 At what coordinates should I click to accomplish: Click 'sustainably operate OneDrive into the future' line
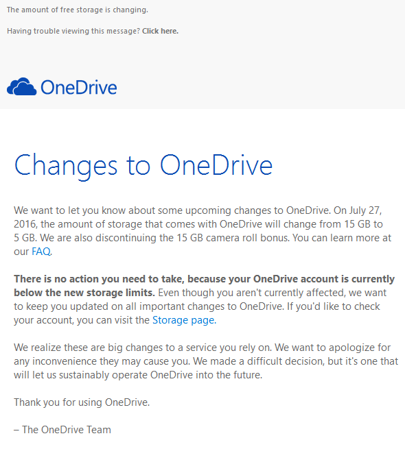coord(161,375)
